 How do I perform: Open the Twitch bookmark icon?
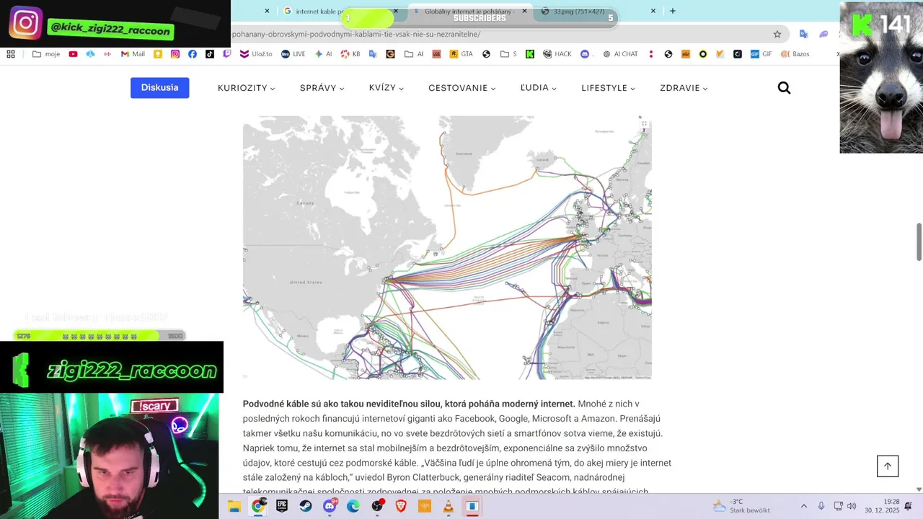tap(227, 54)
